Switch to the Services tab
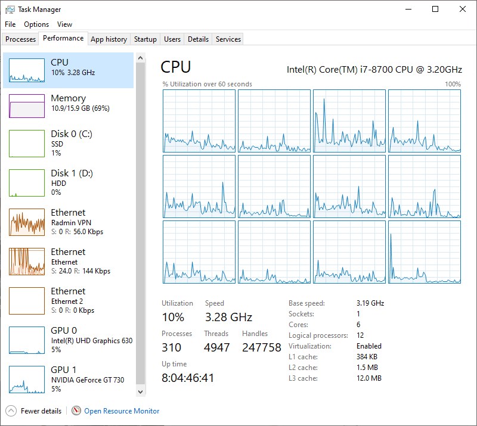This screenshot has width=477, height=426. tap(228, 39)
